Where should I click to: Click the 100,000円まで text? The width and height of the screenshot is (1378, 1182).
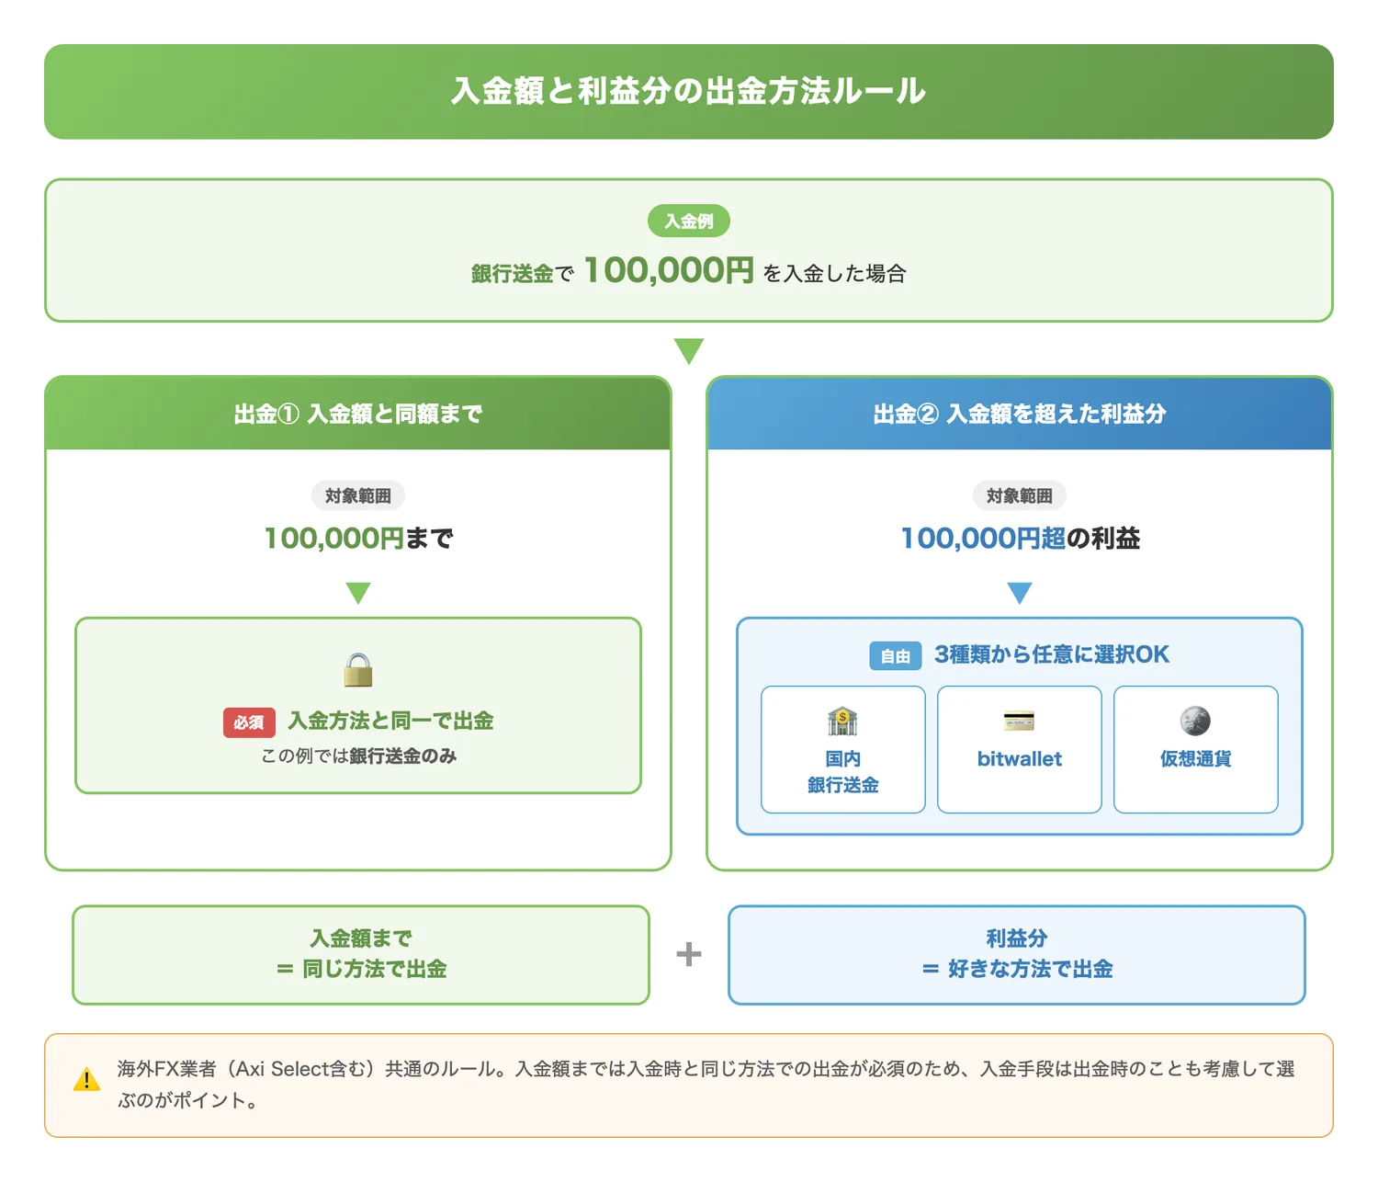coord(358,538)
